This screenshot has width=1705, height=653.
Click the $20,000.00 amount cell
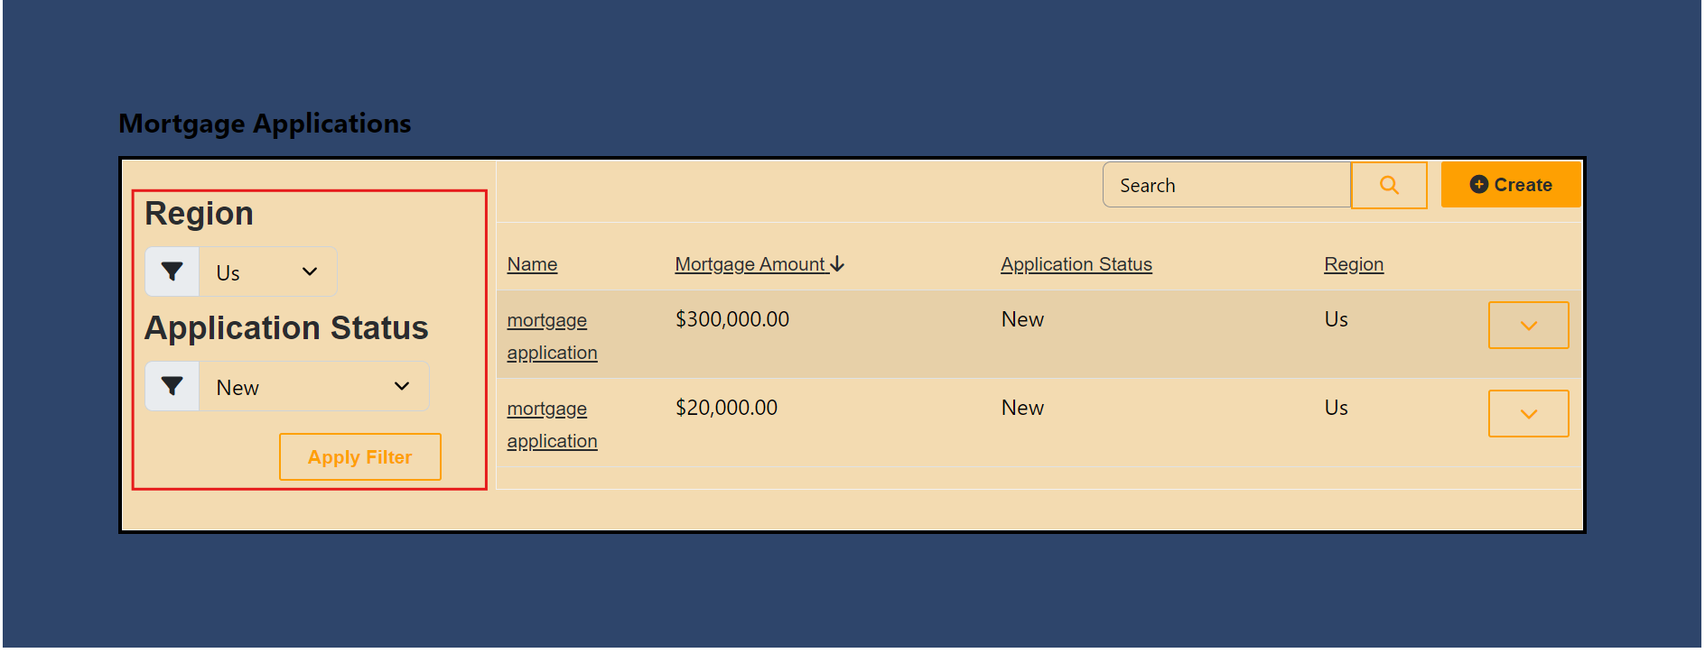tap(726, 408)
